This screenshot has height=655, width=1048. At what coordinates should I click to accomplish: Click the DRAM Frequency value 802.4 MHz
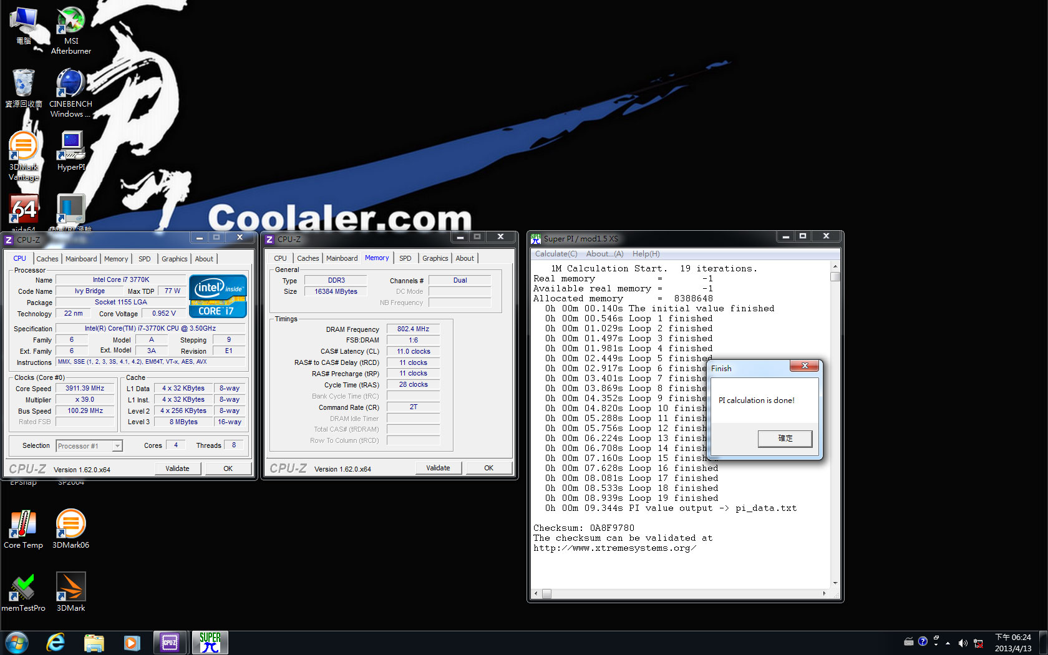pos(413,329)
